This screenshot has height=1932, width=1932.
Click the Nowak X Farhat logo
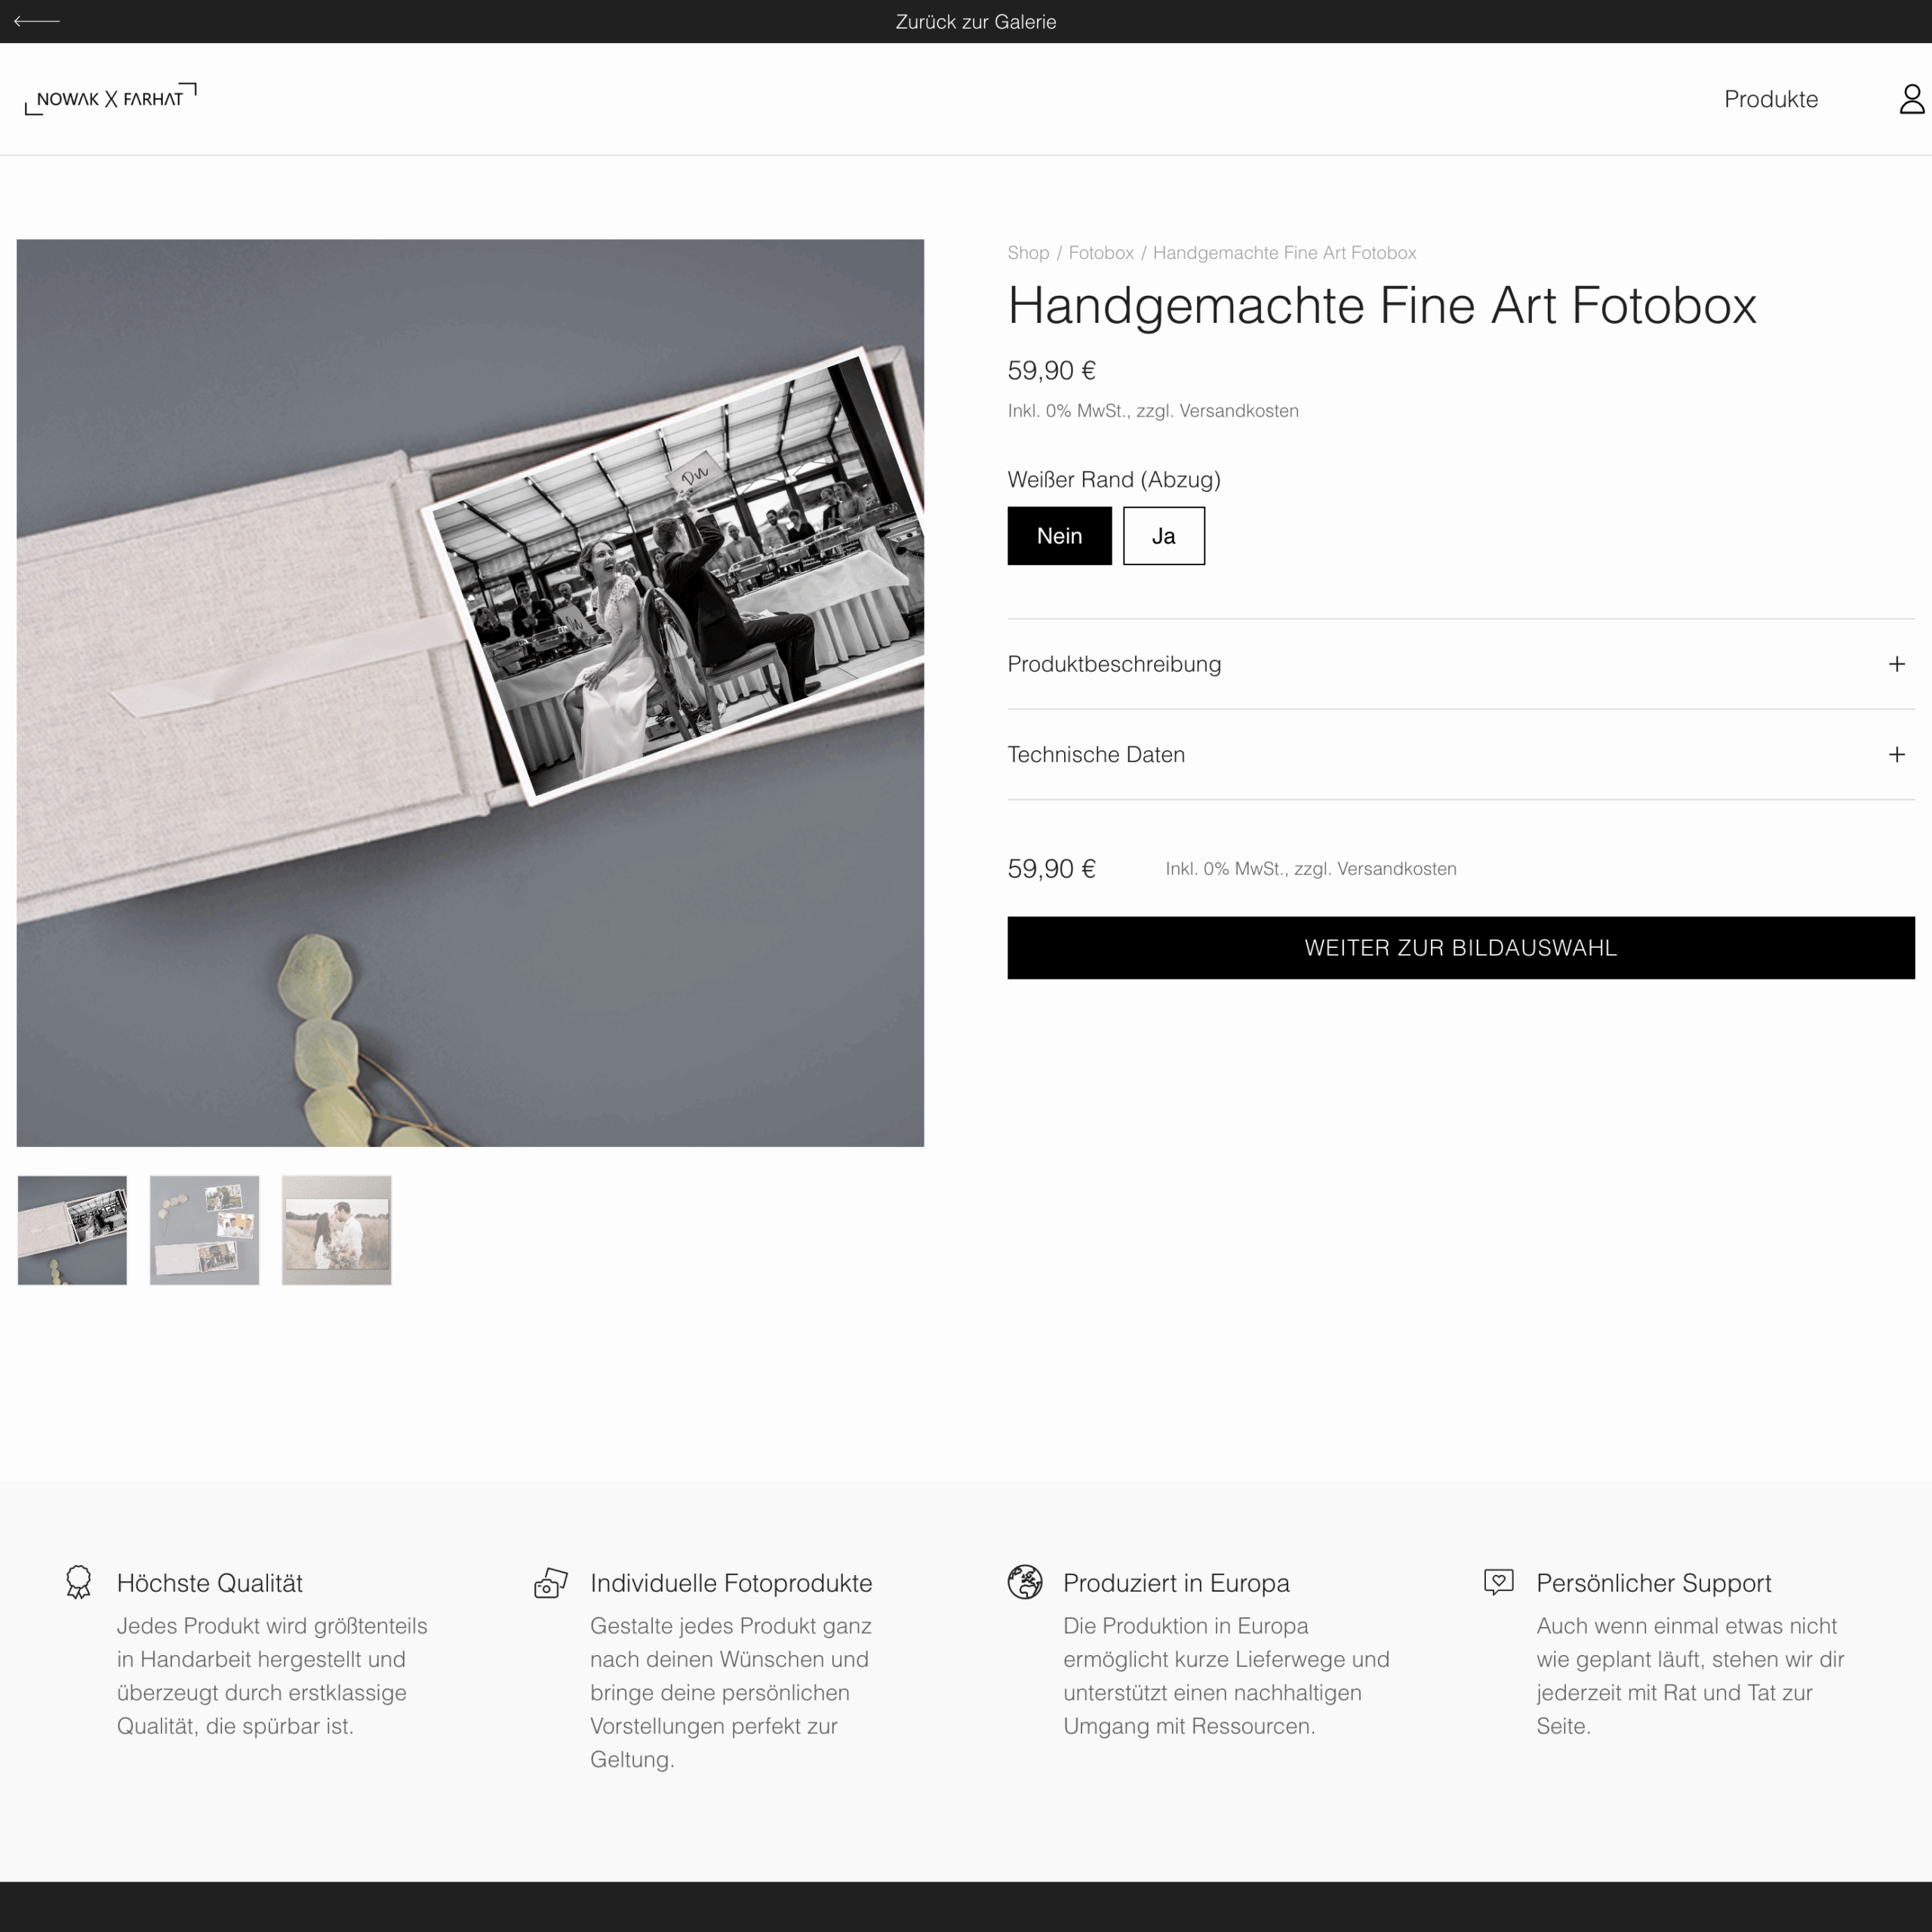[111, 99]
